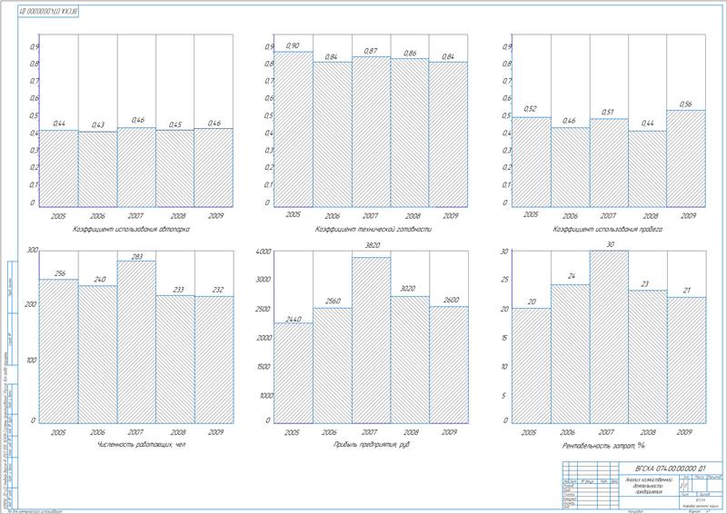Select the chart title "Коэффициент использования автопарка"

131,229
